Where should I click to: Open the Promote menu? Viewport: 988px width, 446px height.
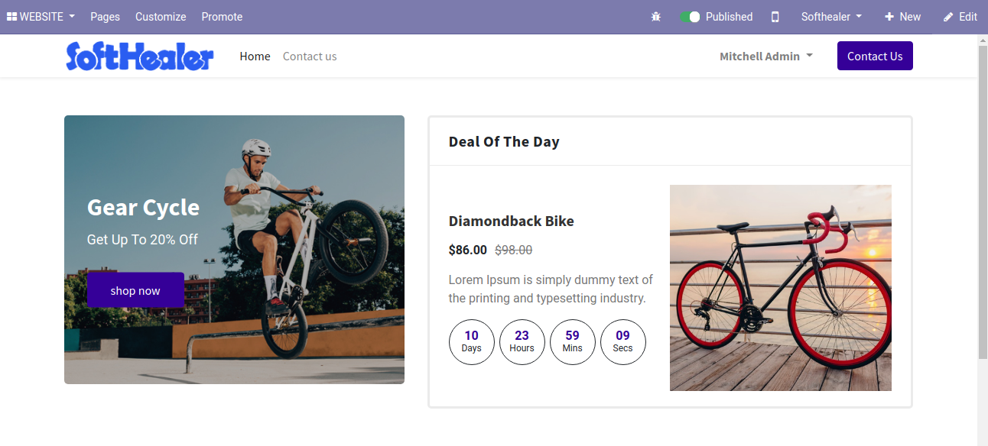coord(222,17)
